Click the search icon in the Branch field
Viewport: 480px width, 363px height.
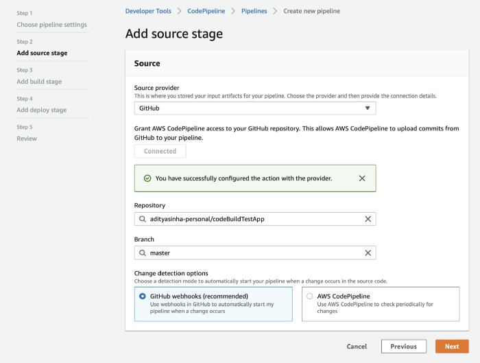[143, 253]
